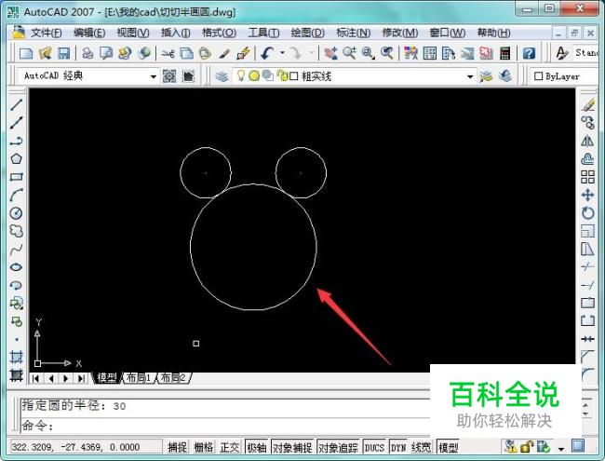Open the 修改(M) menu
This screenshot has height=461, width=605.
tap(399, 33)
